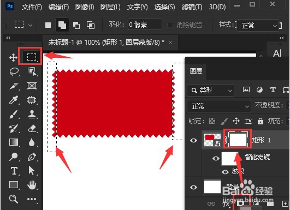Image resolution: width=290 pixels, height=210 pixels.
Task: Filter layers by adjustment layer icon
Action: 259,90
